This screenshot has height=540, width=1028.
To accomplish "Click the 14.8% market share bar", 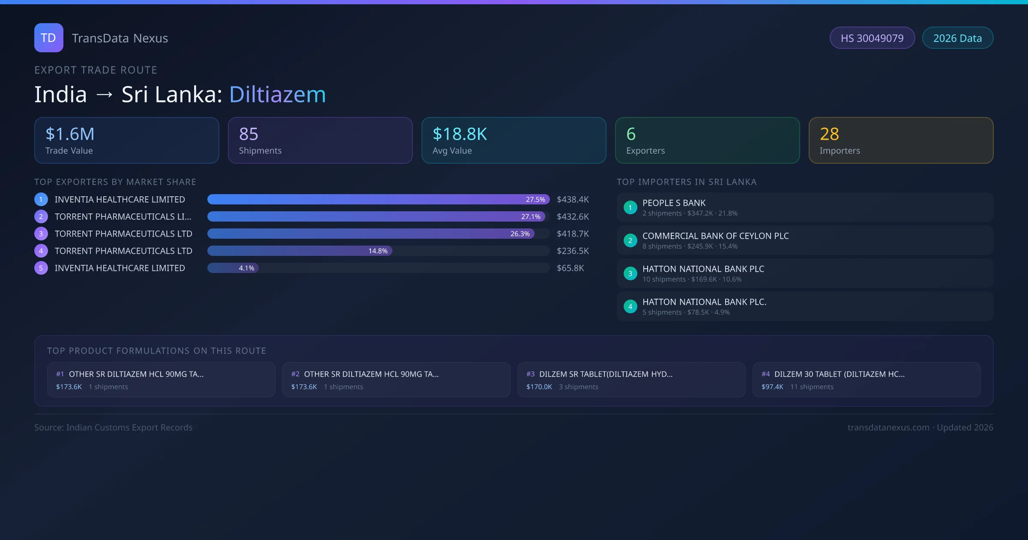I will pyautogui.click(x=300, y=251).
